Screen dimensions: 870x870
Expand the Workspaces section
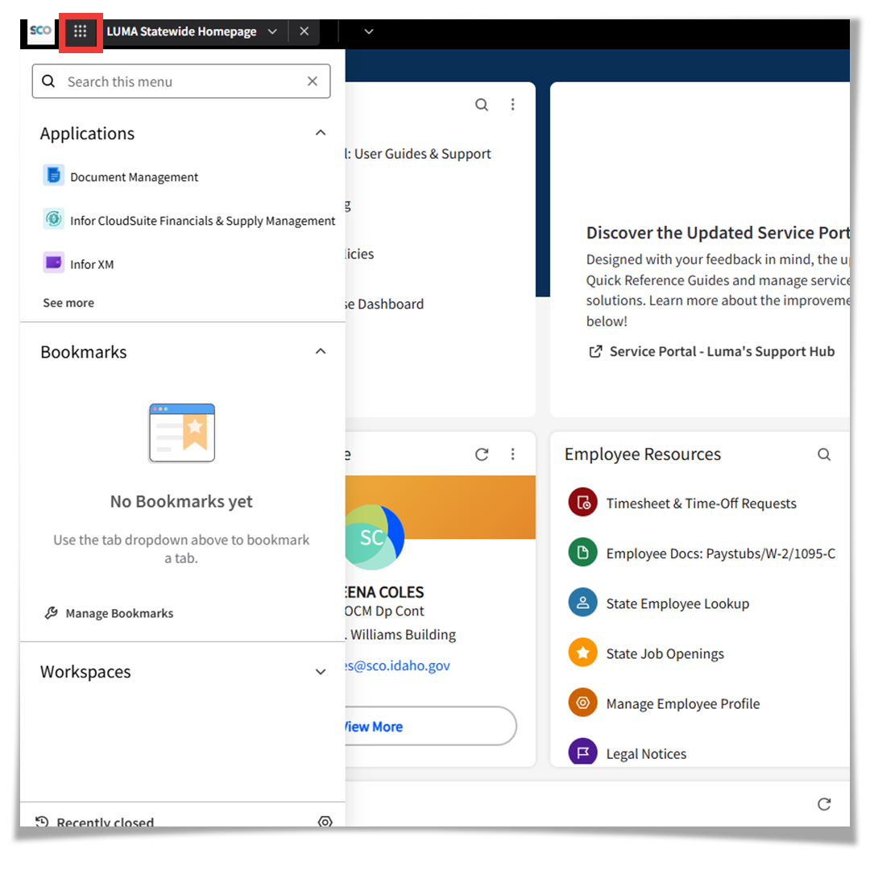tap(321, 672)
